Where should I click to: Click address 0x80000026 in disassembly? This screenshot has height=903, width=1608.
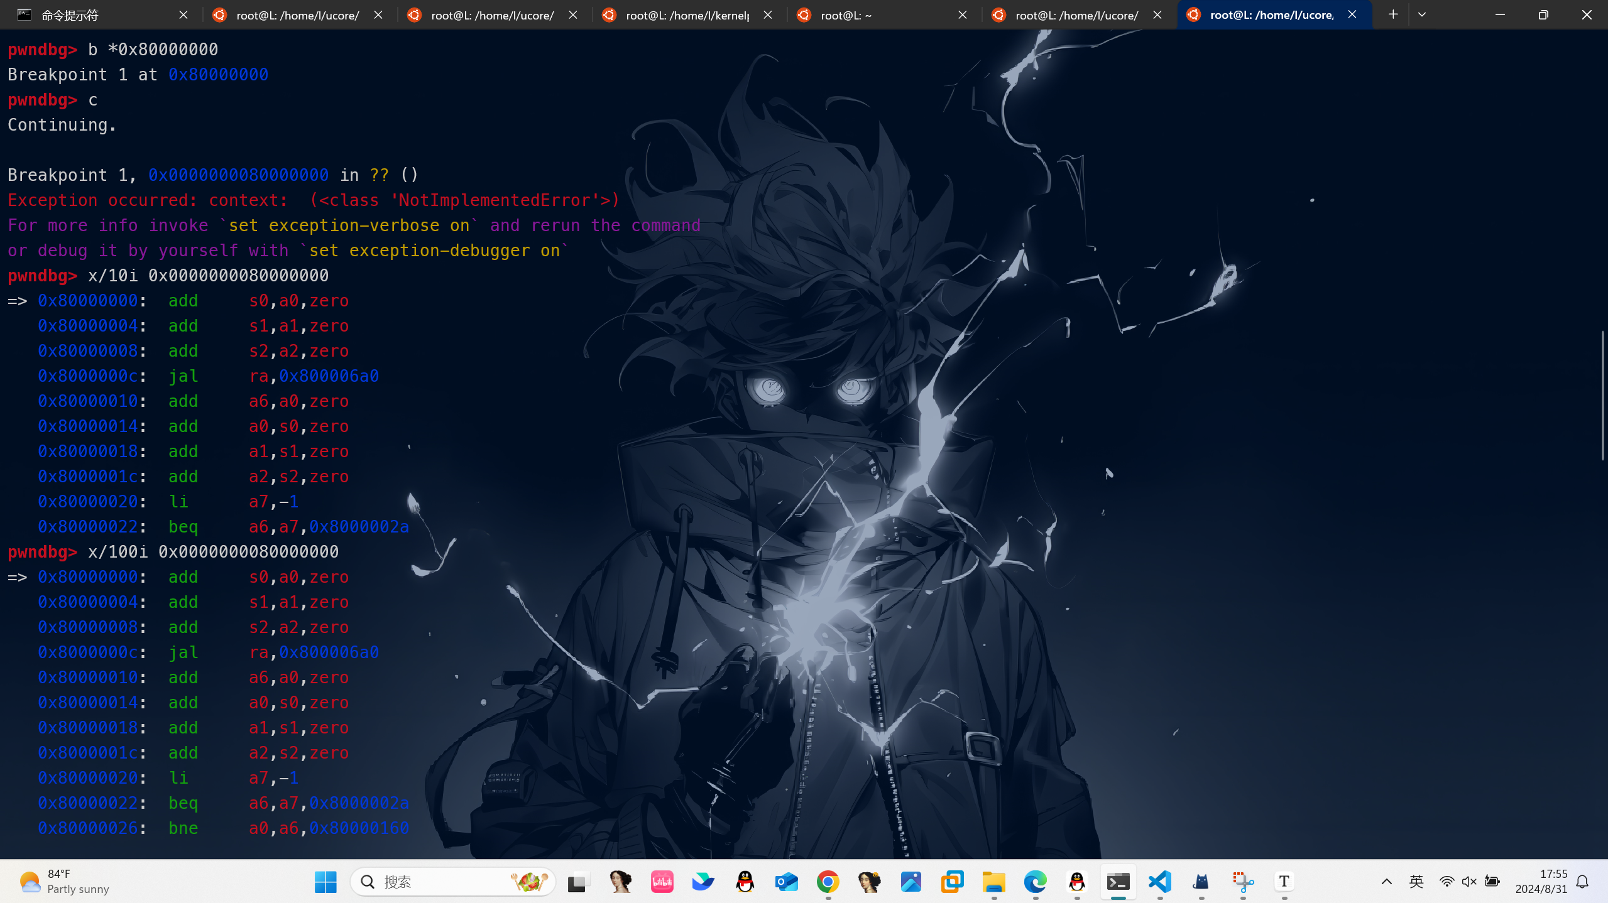(x=87, y=828)
